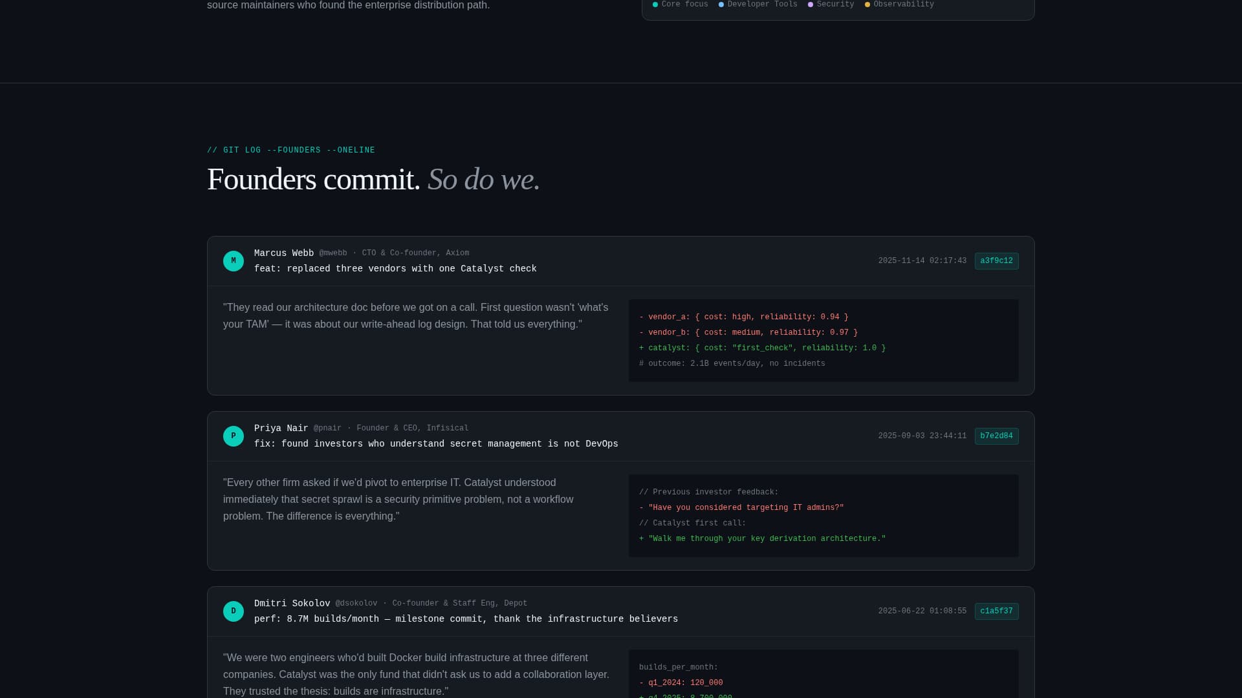Viewport: 1242px width, 698px height.
Task: Click the 'q1_2024: 120_000' diff line
Action: [x=681, y=683]
